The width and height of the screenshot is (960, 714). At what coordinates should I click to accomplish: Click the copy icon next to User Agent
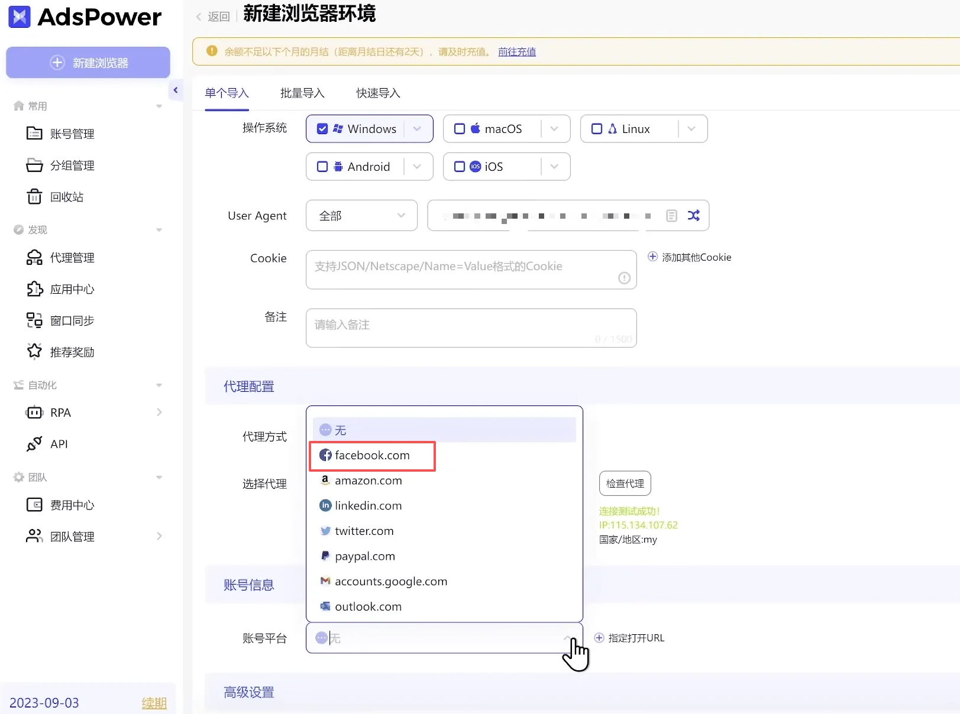coord(671,215)
